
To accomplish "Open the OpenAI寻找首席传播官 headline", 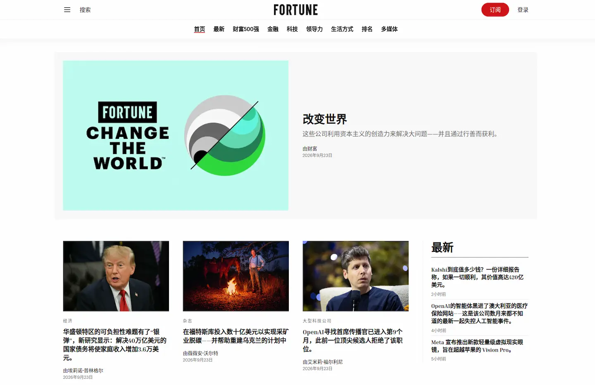I will 353,340.
